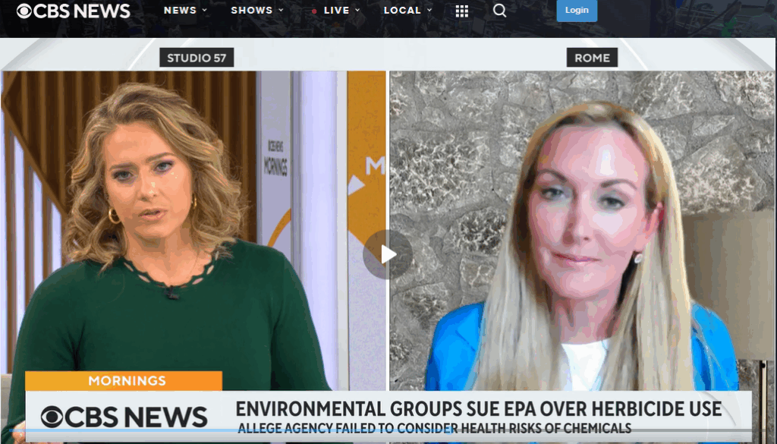Image resolution: width=777 pixels, height=444 pixels.
Task: Select the Local menu item
Action: tap(402, 11)
